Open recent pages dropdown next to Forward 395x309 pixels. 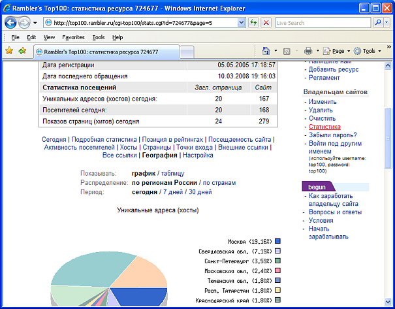coord(35,23)
